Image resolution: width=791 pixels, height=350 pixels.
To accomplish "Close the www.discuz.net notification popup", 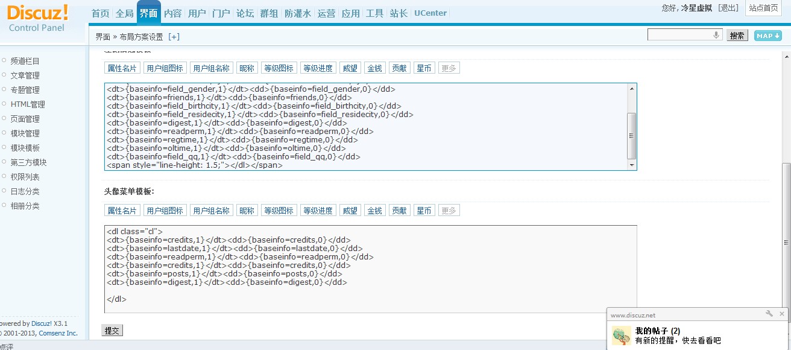I will coord(782,314).
